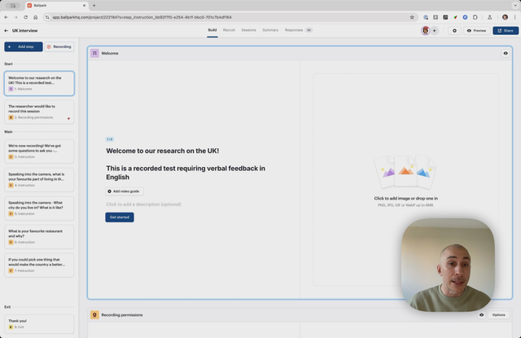Select step 5 What city do you live card
Image resolution: width=521 pixels, height=338 pixels.
pos(39,208)
